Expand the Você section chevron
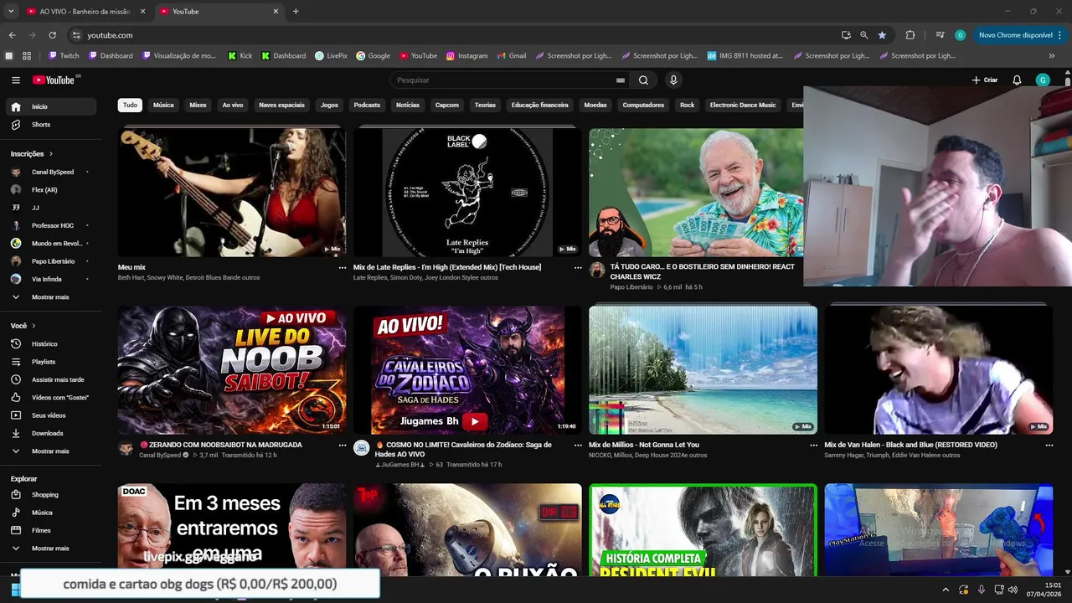Viewport: 1072px width, 603px height. point(34,326)
